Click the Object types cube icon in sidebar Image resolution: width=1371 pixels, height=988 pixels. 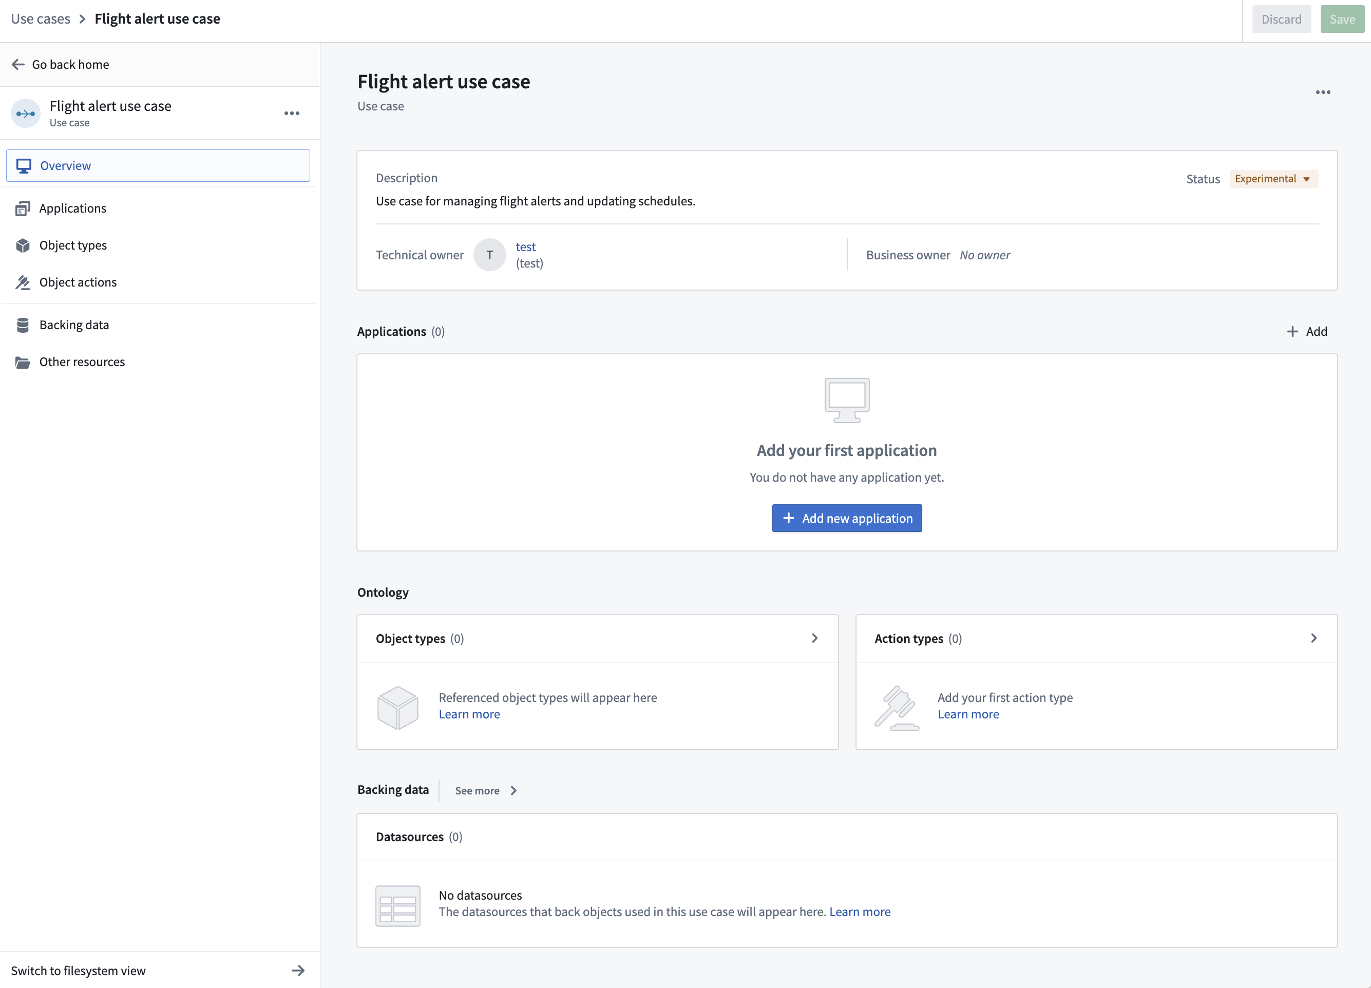point(23,245)
